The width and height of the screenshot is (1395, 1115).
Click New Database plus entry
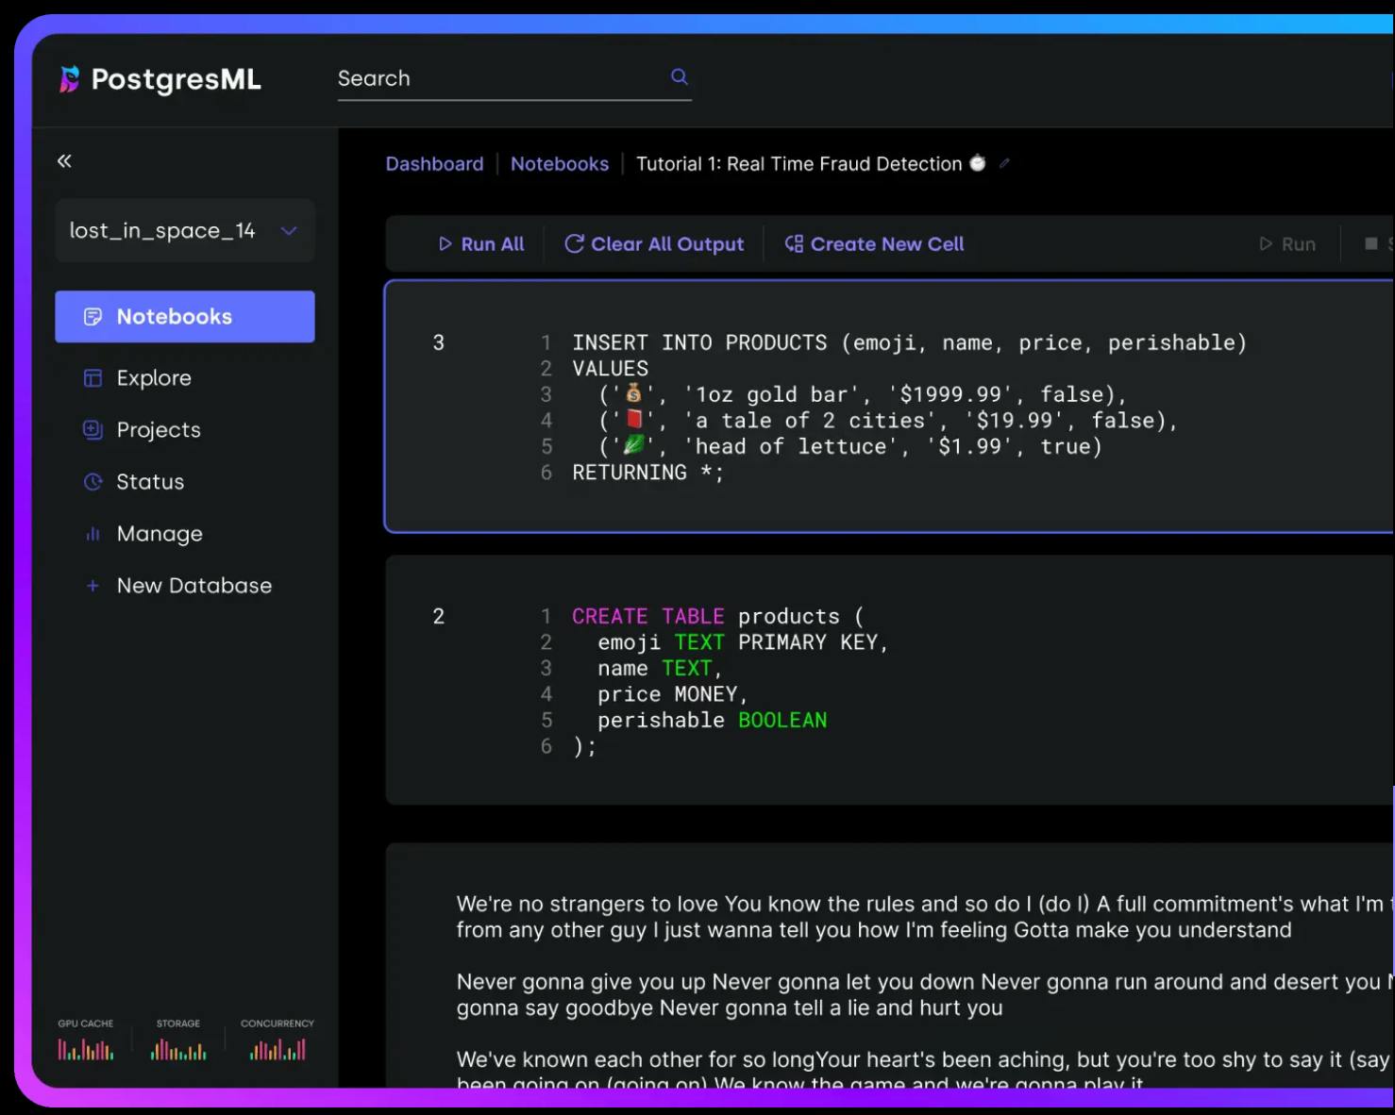177,585
